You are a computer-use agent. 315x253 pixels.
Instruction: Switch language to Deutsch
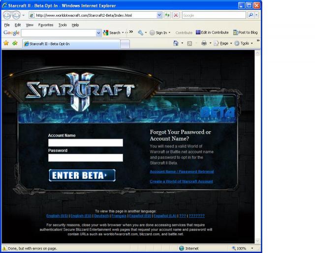(101, 216)
